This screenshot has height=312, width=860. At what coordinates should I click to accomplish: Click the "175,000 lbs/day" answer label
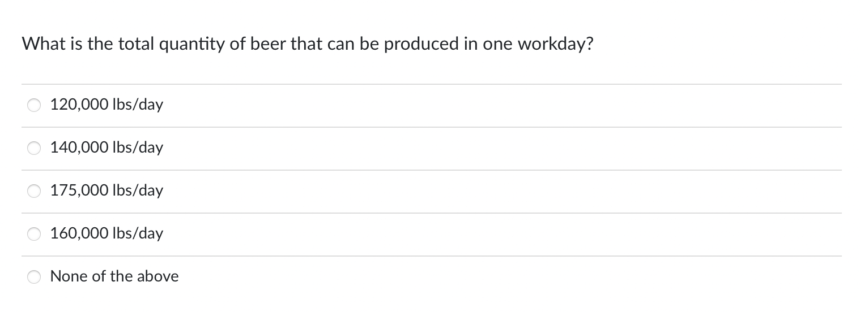point(107,191)
